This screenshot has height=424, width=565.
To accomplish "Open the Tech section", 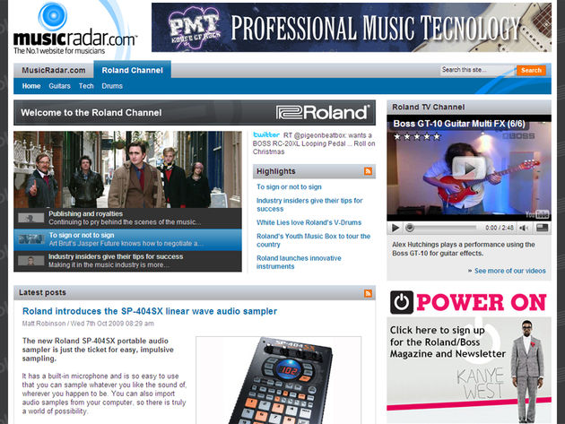I will click(86, 86).
